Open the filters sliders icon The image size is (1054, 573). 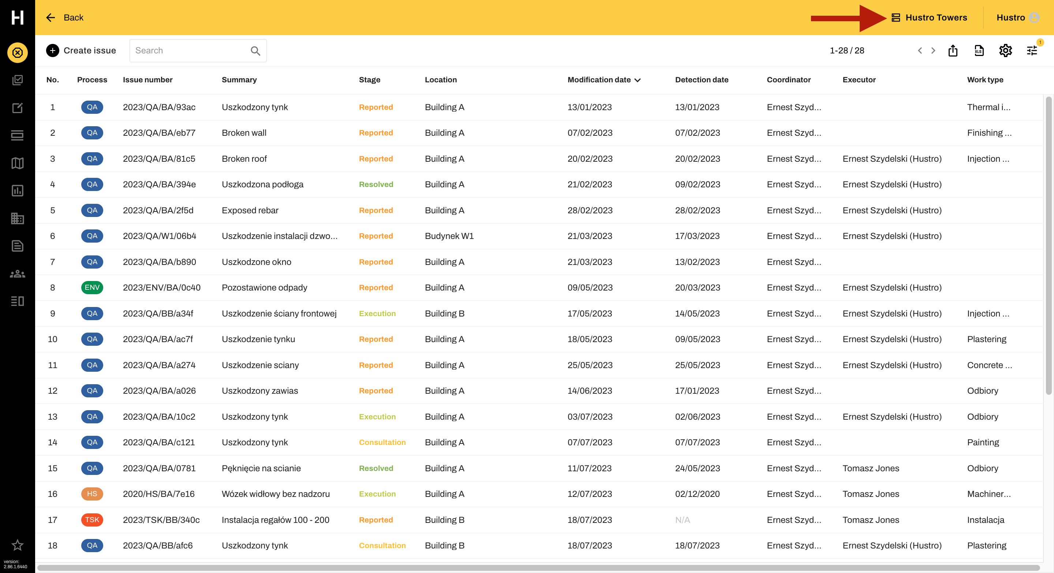tap(1032, 50)
